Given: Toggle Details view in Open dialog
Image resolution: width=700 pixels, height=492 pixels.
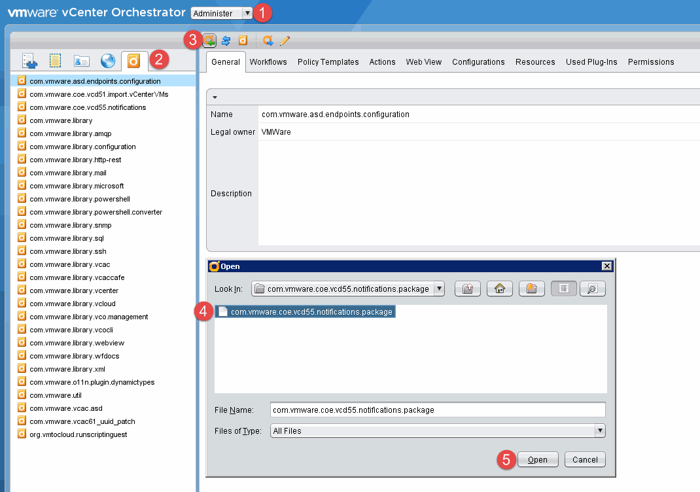Looking at the screenshot, I should coord(592,289).
